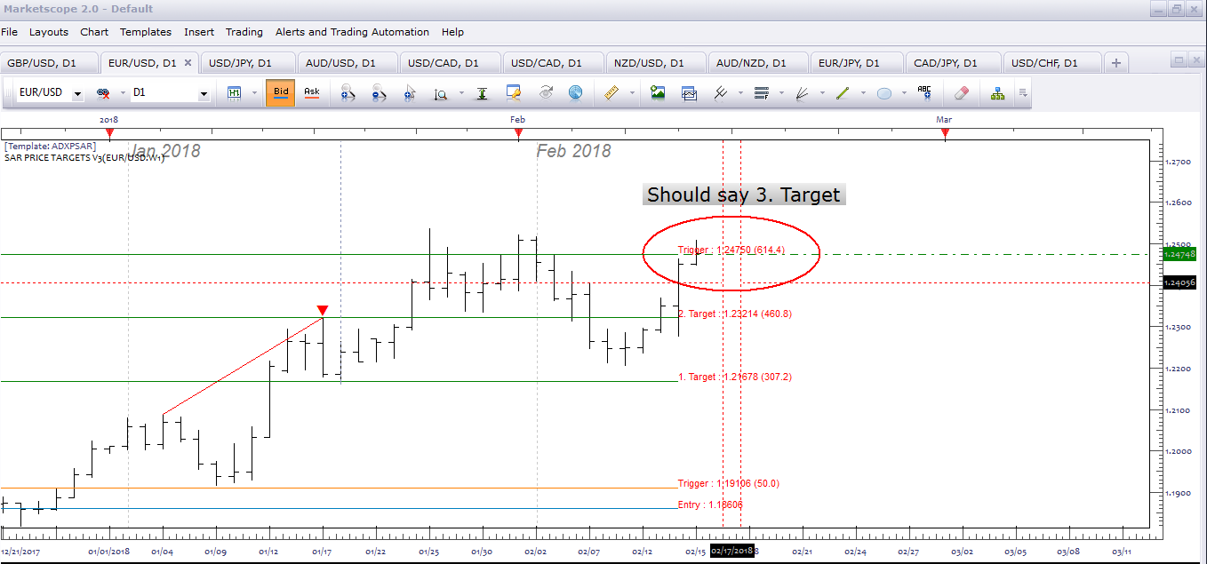Open the File menu
Image resolution: width=1207 pixels, height=564 pixels.
9,32
